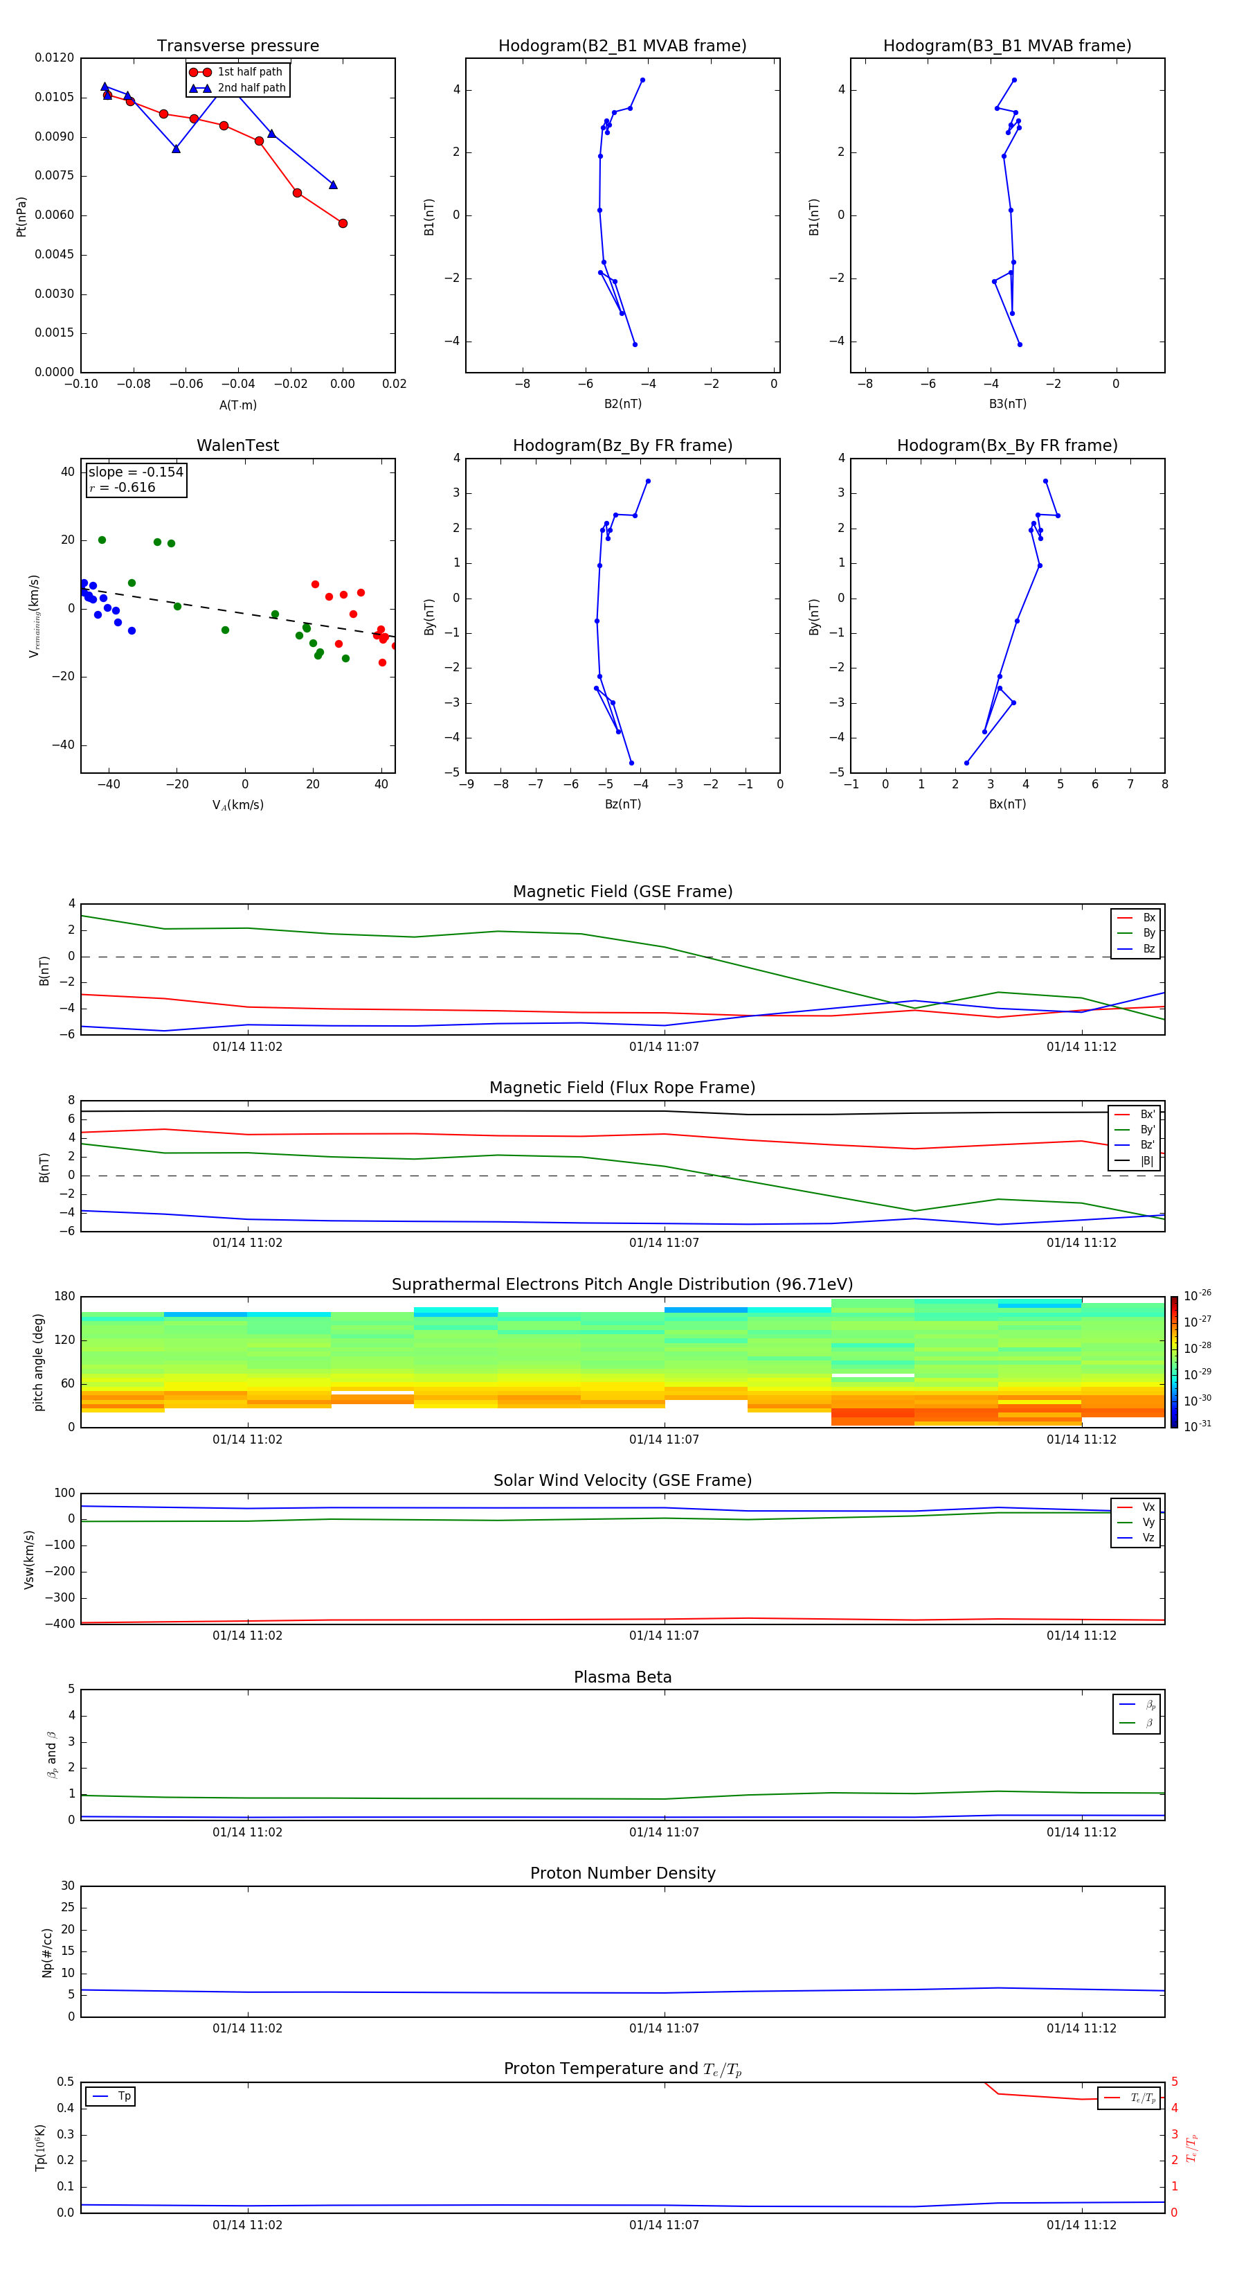Click the 'Pt(nPa)' y-axis label
The image size is (1246, 2286).
pyautogui.click(x=21, y=217)
